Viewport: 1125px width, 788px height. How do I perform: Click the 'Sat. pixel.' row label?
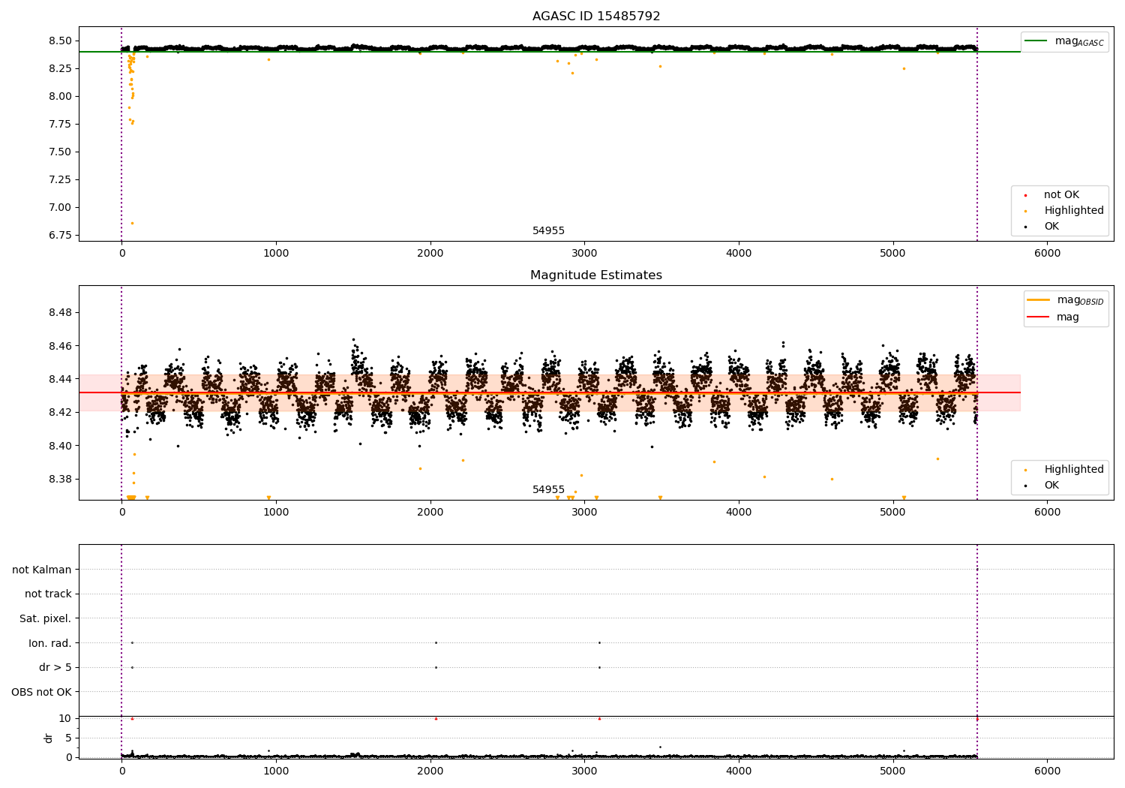tap(46, 619)
